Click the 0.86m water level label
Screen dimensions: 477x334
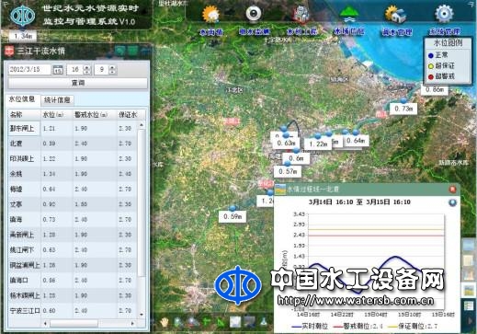point(435,89)
